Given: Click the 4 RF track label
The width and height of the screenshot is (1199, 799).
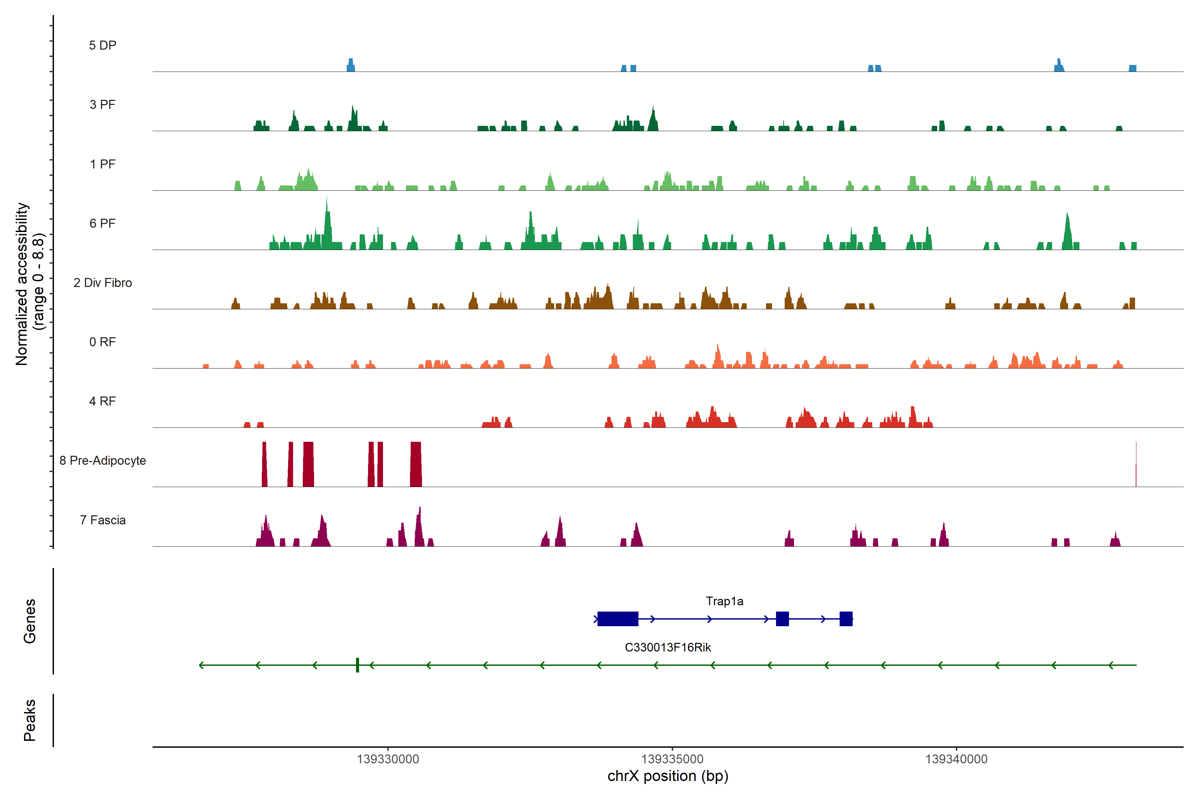Looking at the screenshot, I should pos(103,401).
